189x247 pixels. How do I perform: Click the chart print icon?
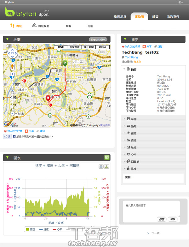click(x=101, y=167)
